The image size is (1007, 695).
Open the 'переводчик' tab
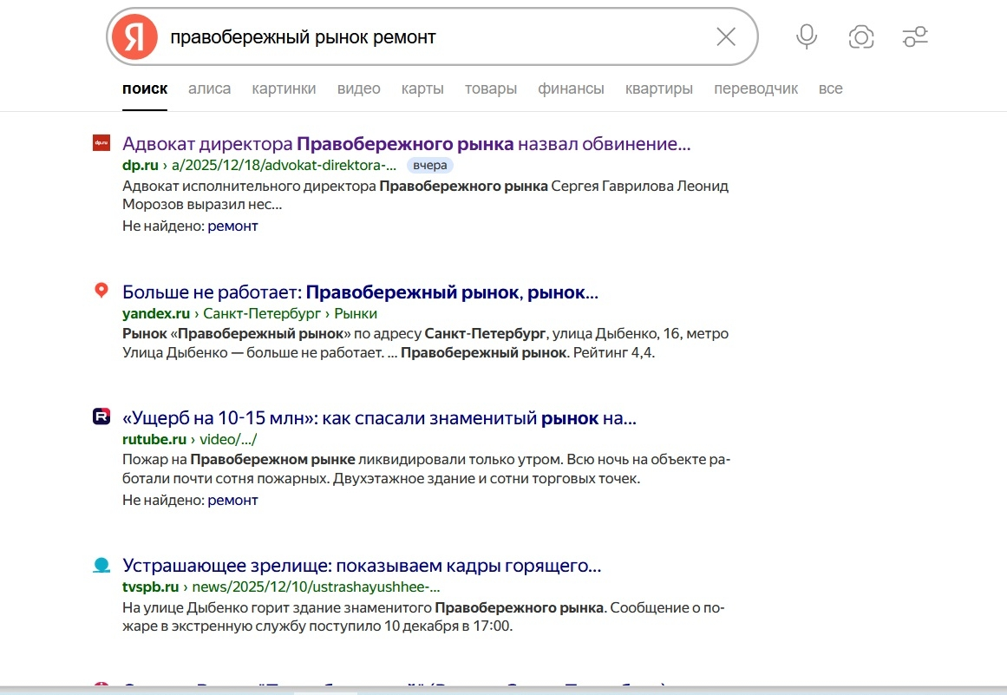755,89
